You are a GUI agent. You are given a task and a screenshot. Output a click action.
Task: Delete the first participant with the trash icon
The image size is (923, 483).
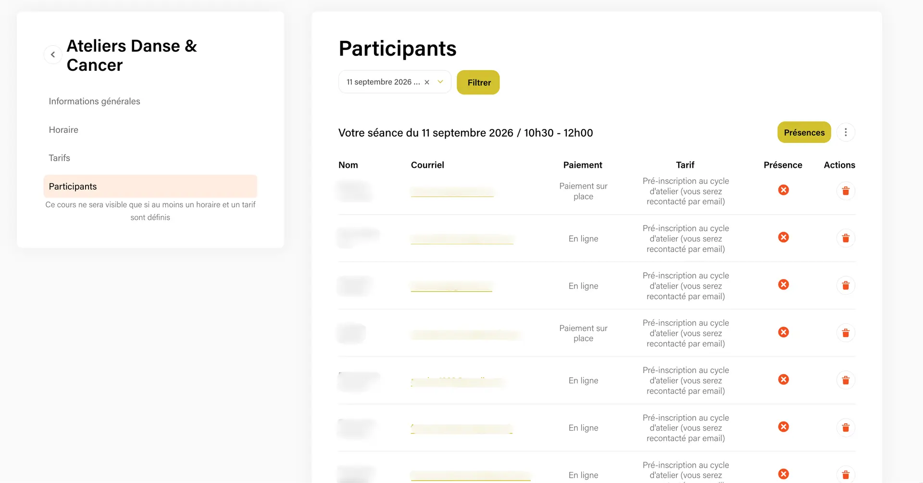846,191
